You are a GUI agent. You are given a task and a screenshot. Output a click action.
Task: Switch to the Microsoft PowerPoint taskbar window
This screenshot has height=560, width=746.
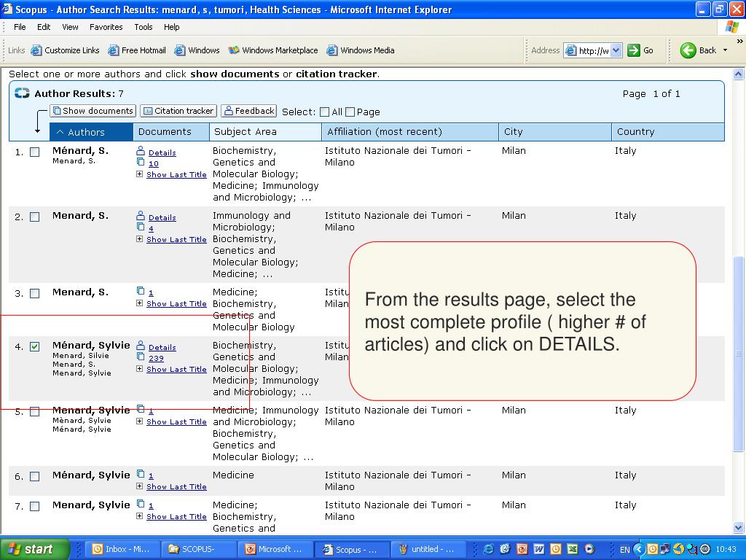click(274, 549)
